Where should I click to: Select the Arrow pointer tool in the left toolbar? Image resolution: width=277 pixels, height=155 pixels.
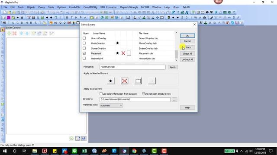[3, 30]
